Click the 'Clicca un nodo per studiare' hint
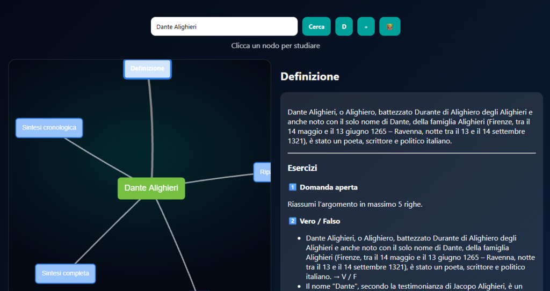 click(275, 46)
